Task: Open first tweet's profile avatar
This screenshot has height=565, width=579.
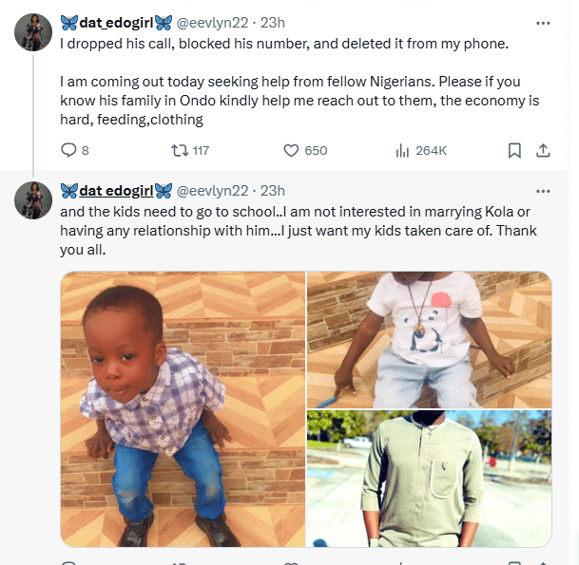Action: point(33,32)
